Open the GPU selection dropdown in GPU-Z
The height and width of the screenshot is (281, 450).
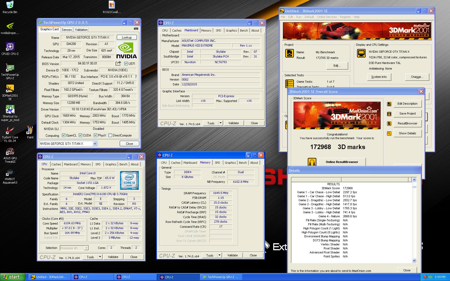coord(95,144)
